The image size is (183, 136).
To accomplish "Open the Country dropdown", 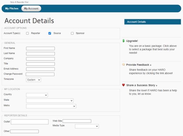I will [x=37, y=95].
